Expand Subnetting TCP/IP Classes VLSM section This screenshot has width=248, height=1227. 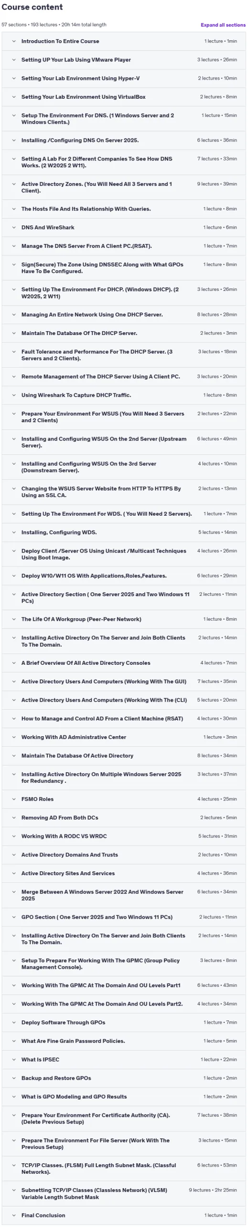(x=124, y=1193)
